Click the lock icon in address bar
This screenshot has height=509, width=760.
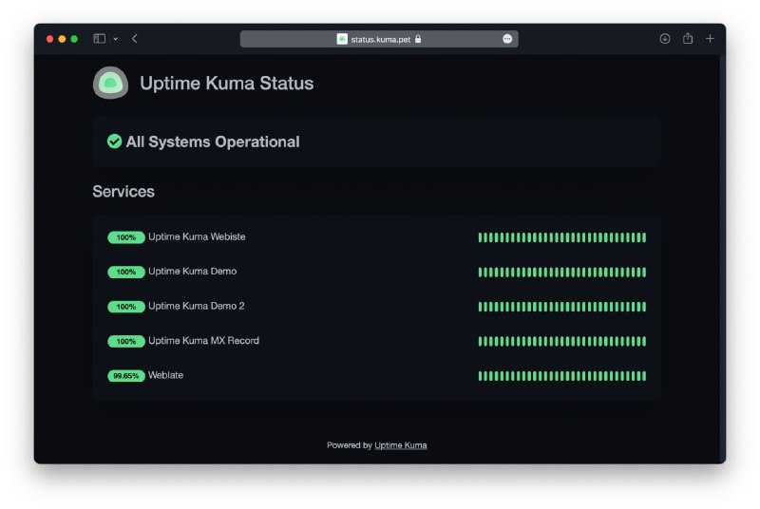coord(418,39)
